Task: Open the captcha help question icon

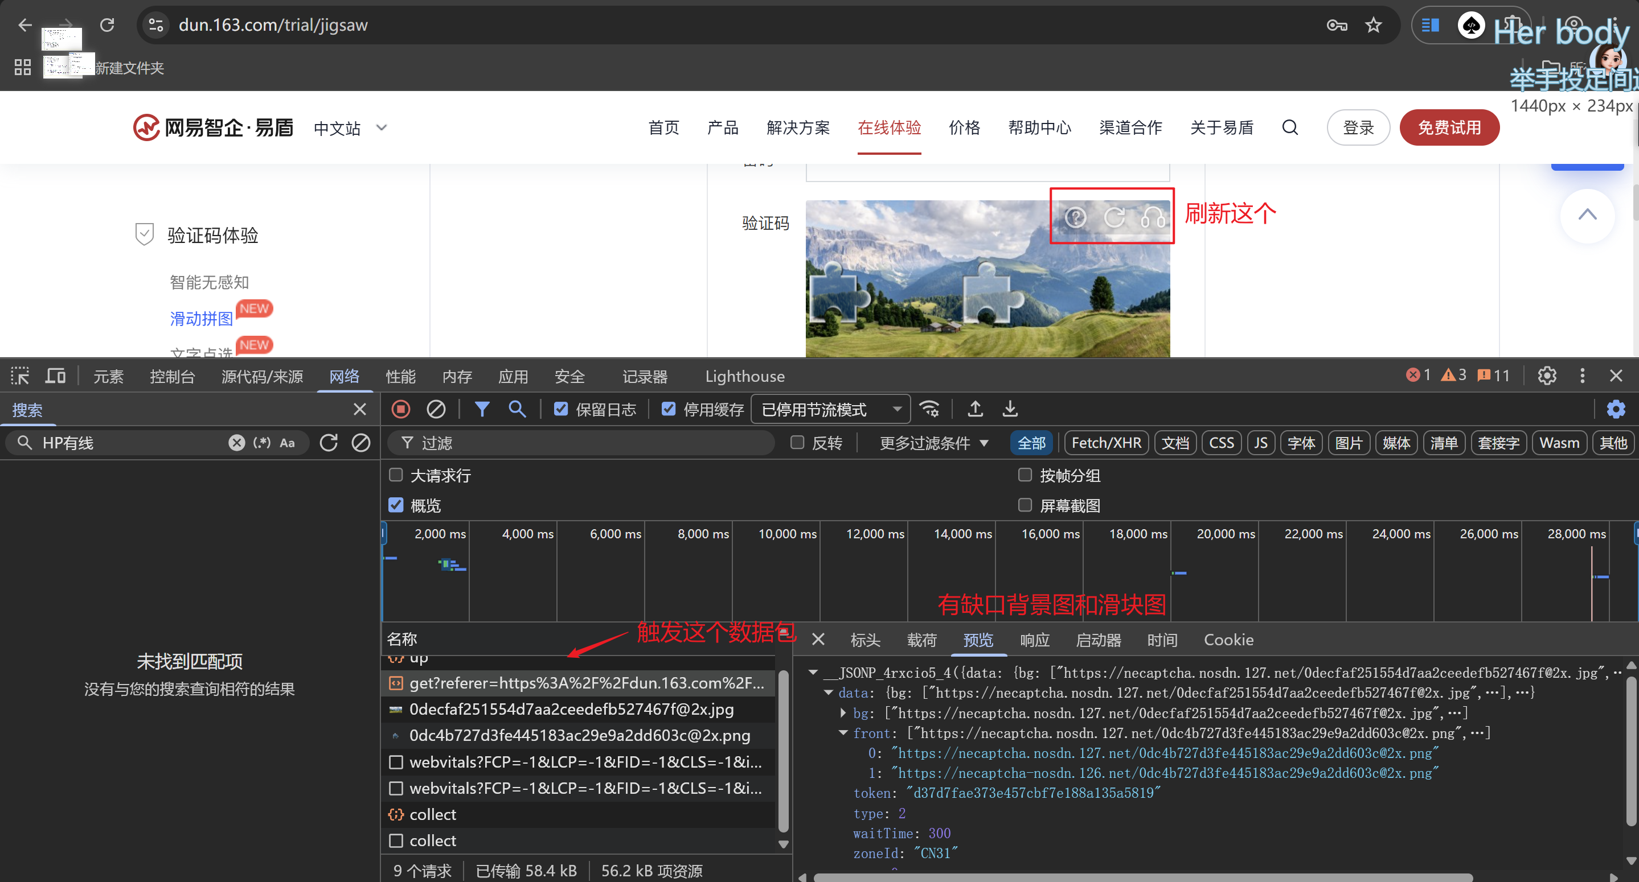Action: click(x=1075, y=217)
